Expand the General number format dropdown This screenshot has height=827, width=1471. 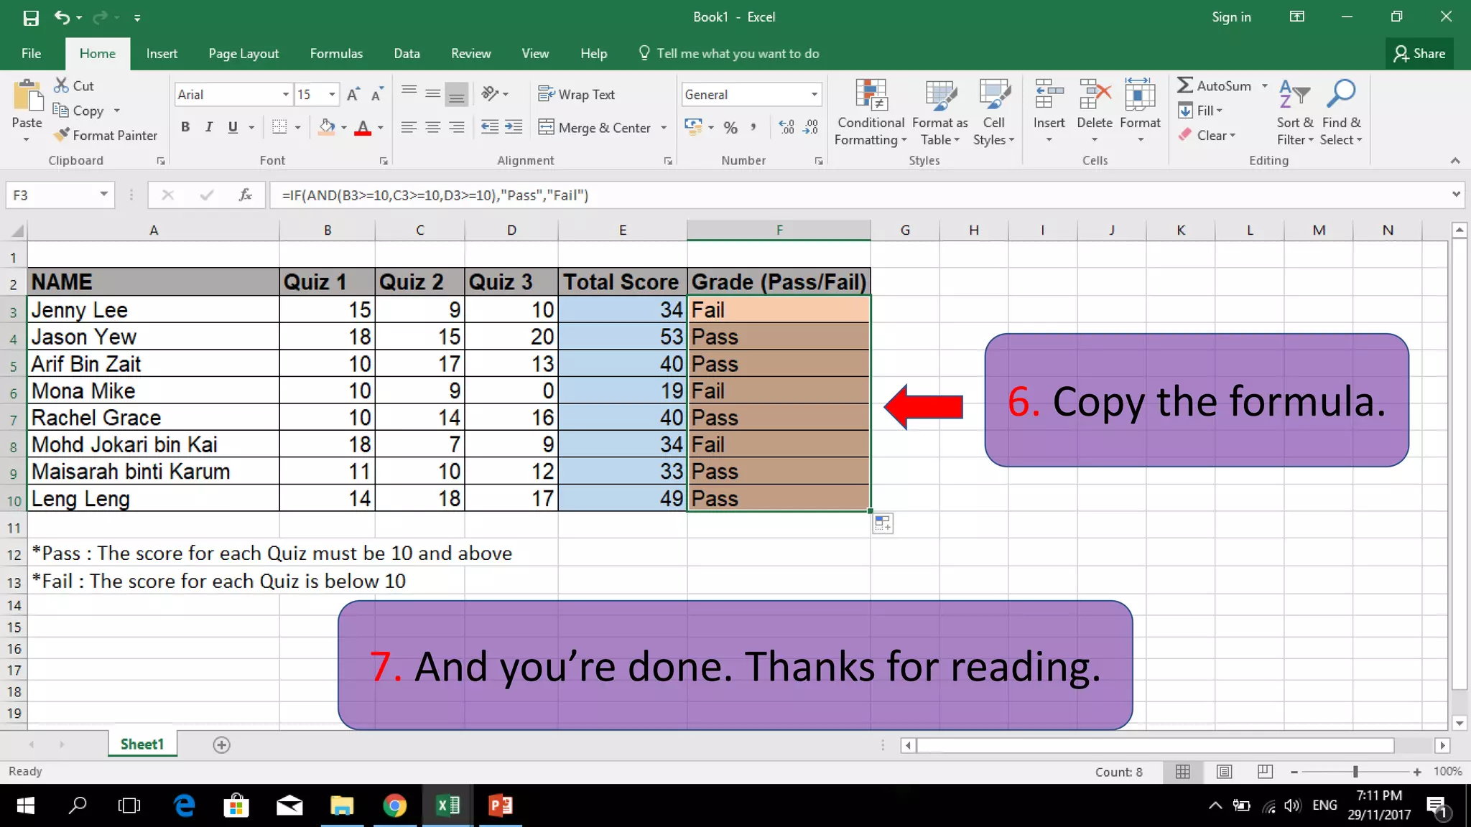tap(814, 94)
